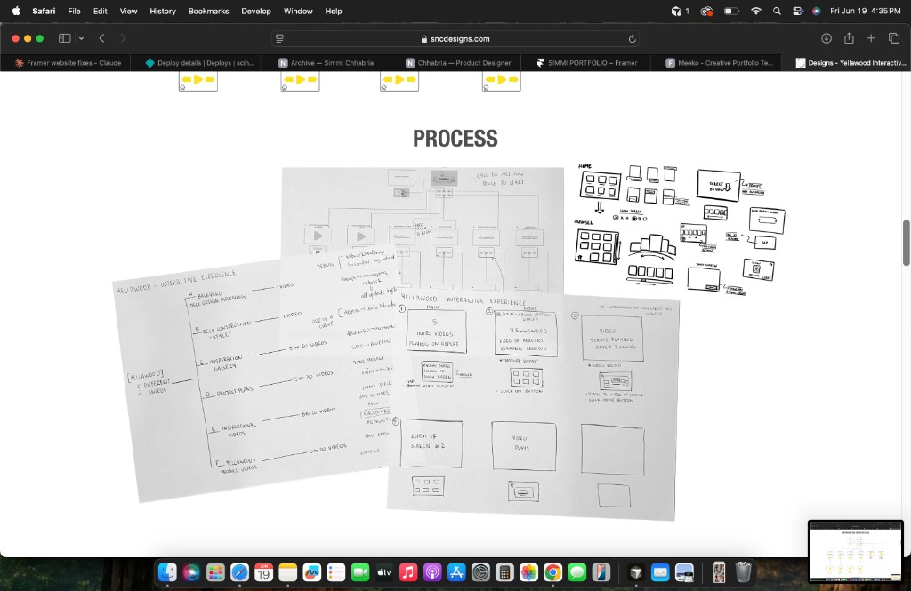Click the sncdesigns.com address field
911x591 pixels.
coord(455,38)
